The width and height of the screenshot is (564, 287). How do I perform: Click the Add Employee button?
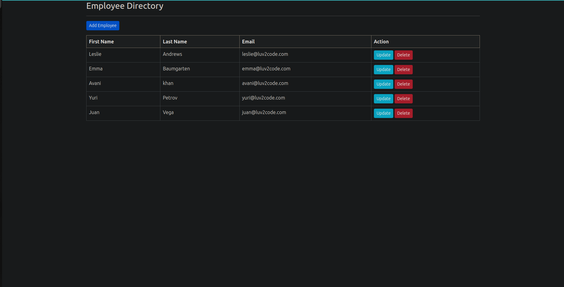103,25
